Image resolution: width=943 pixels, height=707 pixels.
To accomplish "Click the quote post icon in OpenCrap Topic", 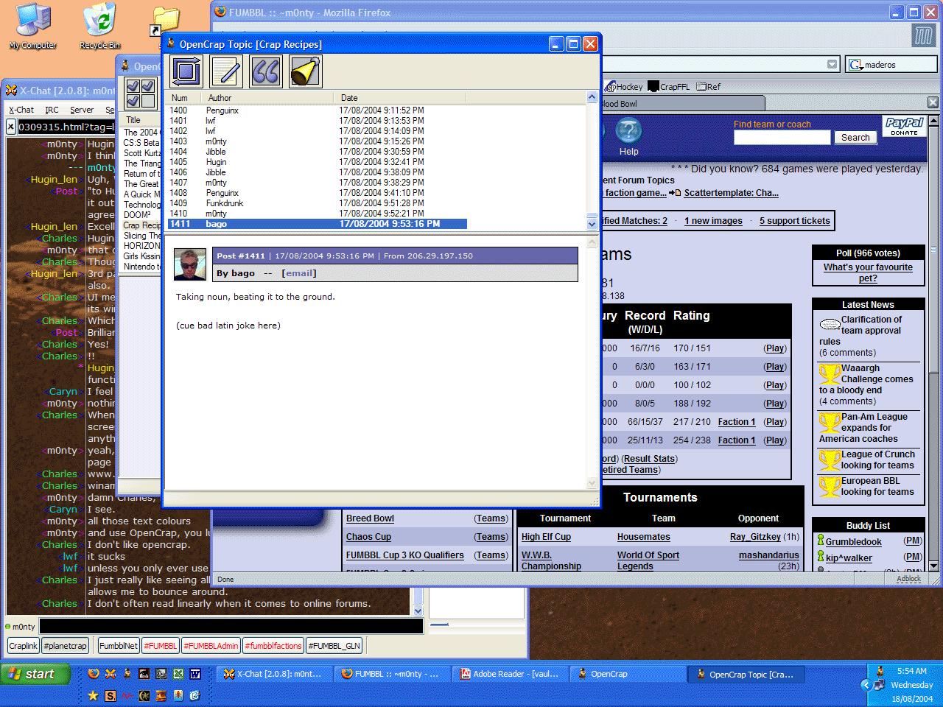I will tap(266, 71).
